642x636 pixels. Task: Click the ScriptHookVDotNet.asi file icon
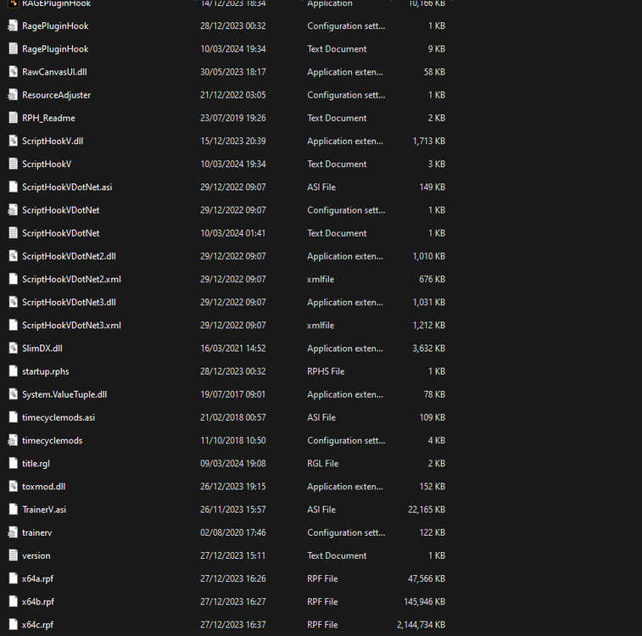point(13,187)
